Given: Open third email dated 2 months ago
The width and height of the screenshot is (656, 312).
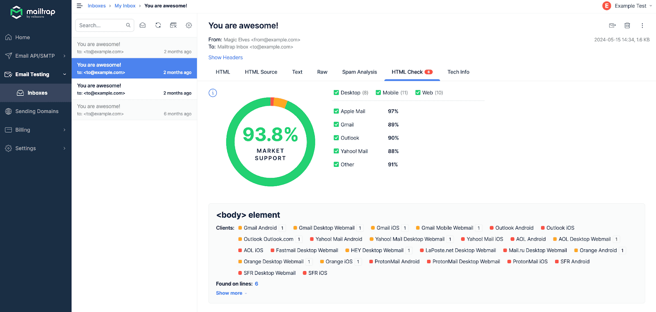Looking at the screenshot, I should (134, 89).
